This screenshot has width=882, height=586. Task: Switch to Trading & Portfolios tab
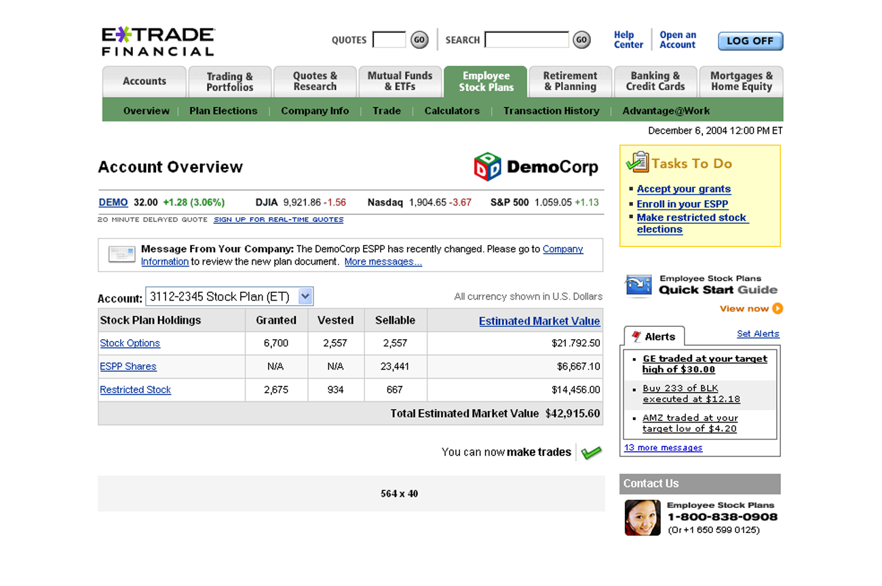[x=230, y=81]
